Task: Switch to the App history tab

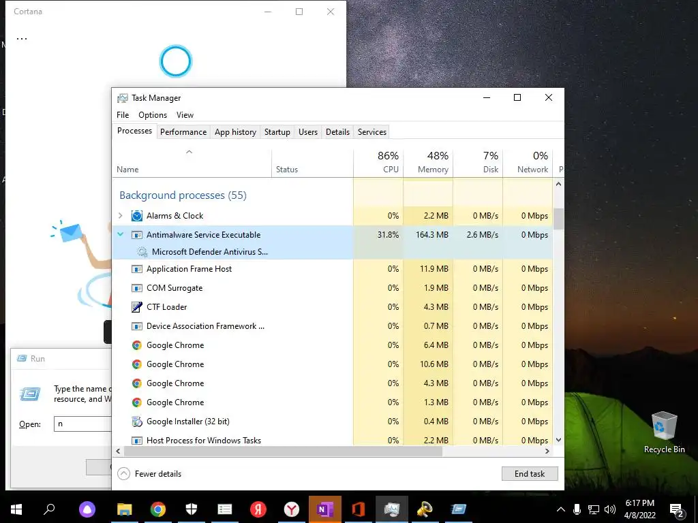Action: click(x=235, y=132)
